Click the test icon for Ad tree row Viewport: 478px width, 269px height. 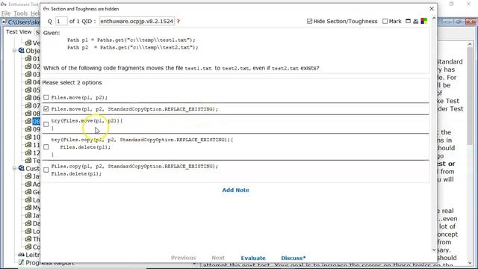pyautogui.click(x=28, y=185)
